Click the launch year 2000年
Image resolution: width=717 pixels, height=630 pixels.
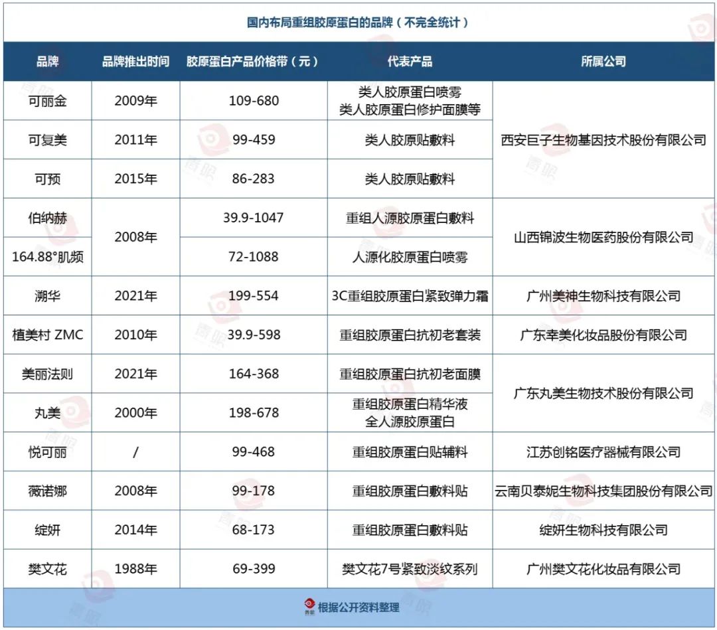click(x=136, y=413)
